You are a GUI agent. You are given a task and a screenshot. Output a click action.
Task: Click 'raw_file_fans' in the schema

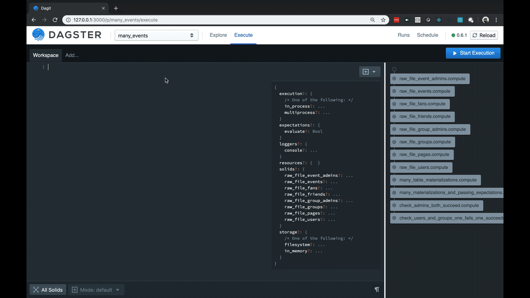pyautogui.click(x=301, y=188)
